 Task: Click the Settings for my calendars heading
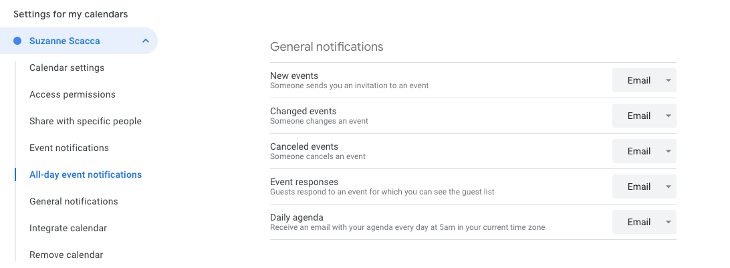pyautogui.click(x=70, y=14)
